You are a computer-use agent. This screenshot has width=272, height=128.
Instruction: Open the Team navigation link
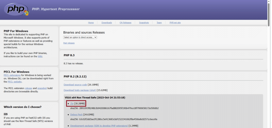point(159,23)
